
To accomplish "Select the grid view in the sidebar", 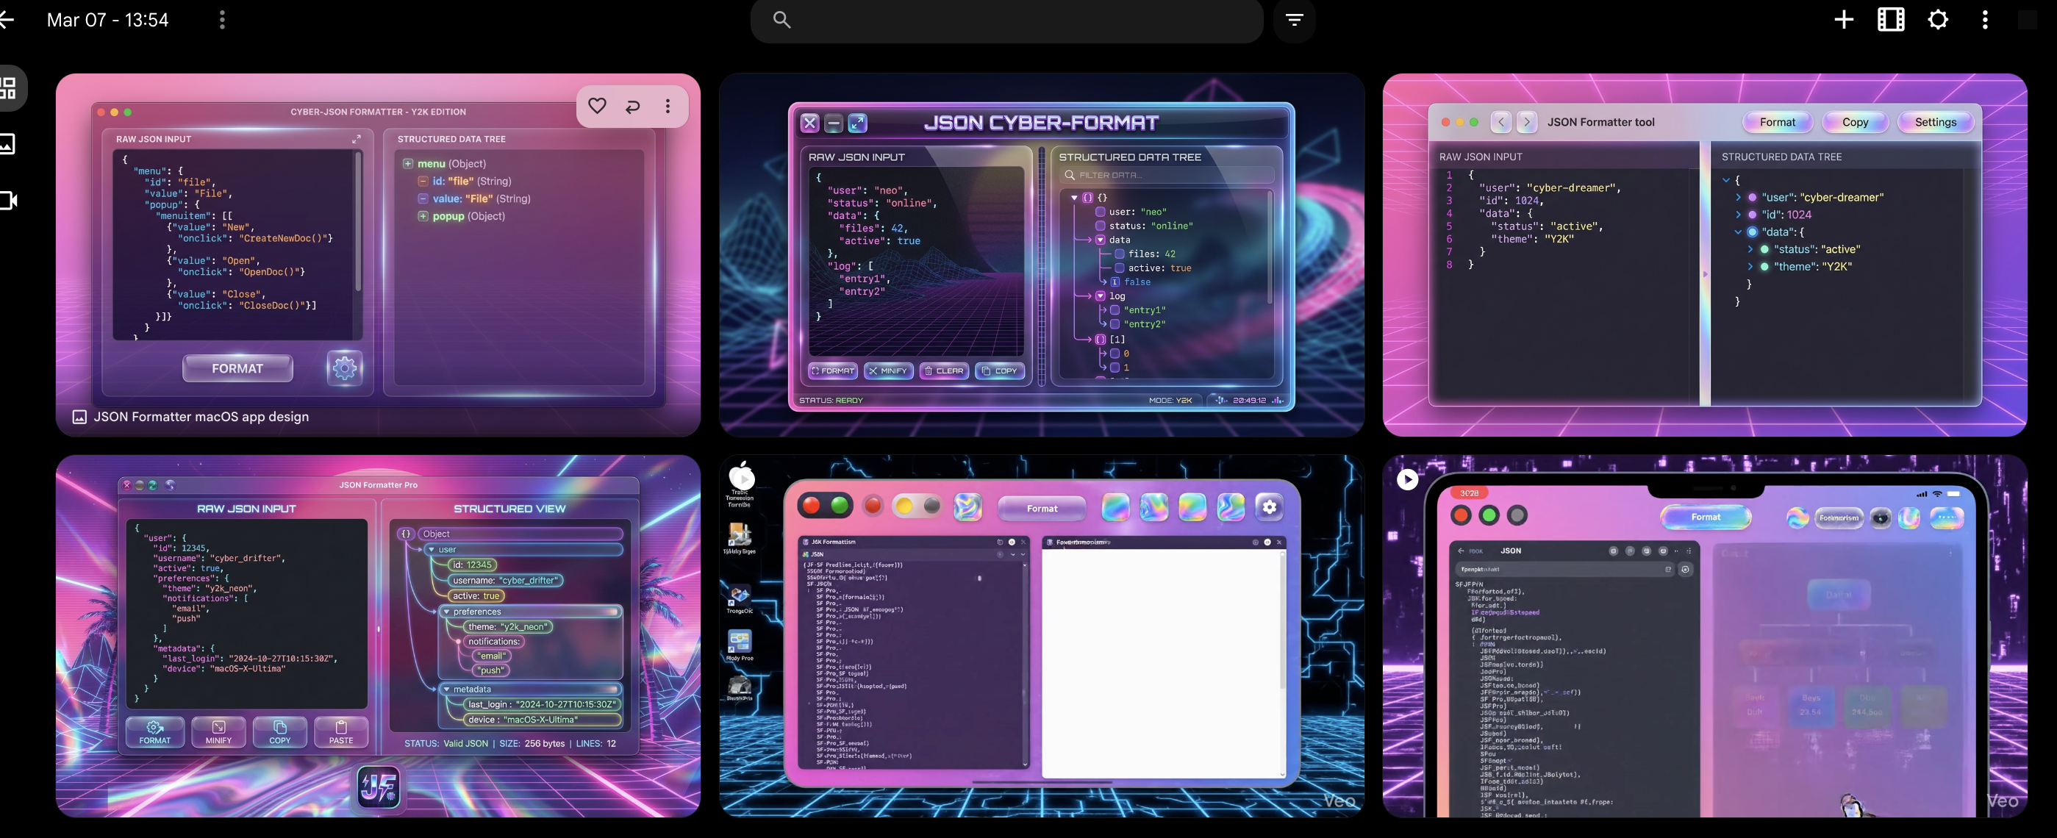I will 8,87.
